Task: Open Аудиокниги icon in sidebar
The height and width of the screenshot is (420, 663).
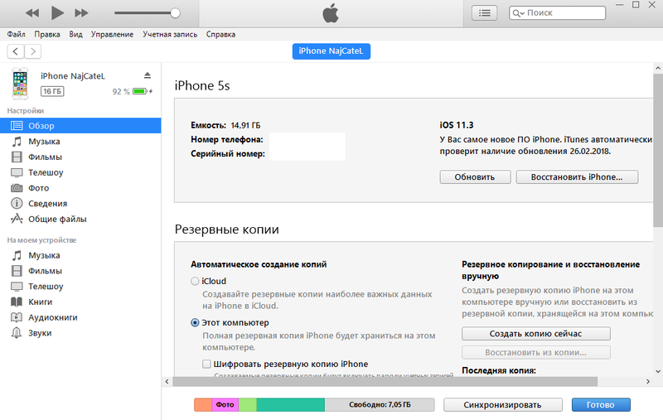Action: pos(17,317)
